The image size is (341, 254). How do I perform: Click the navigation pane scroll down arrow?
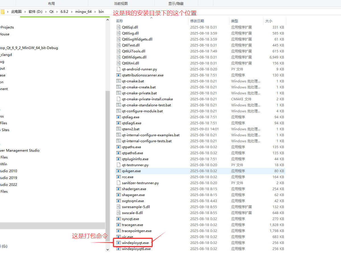pos(108,249)
